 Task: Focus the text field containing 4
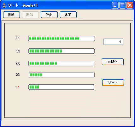pyautogui.click(x=113, y=42)
